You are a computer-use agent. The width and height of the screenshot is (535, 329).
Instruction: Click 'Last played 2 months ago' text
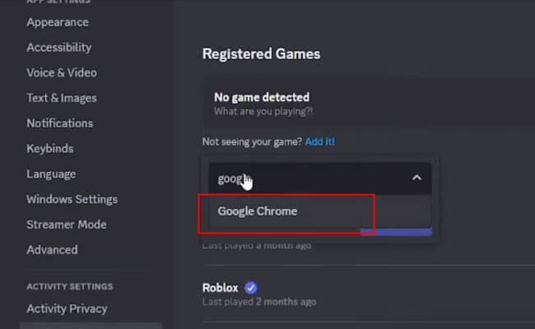coord(259,302)
